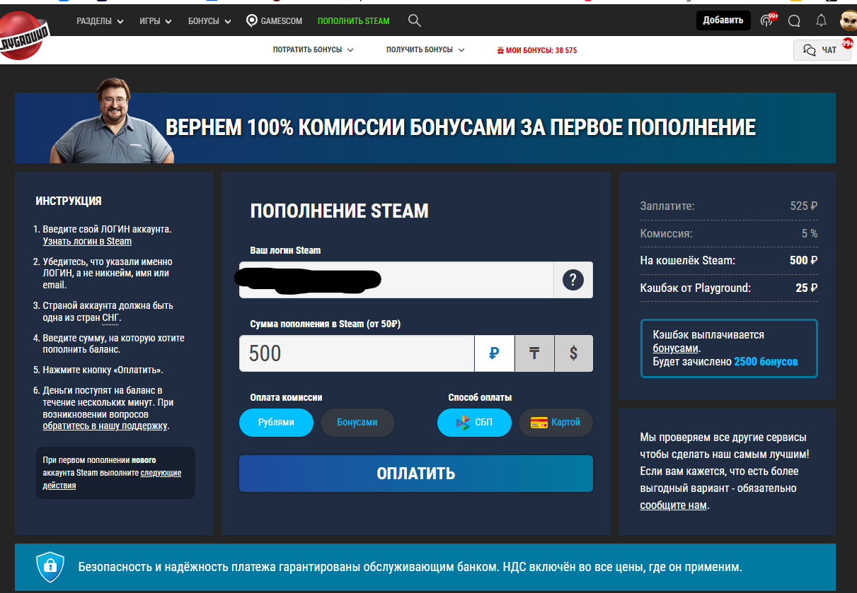Click the Заплатите 525 ₽ value
Screen dimensions: 857x593
(x=804, y=206)
